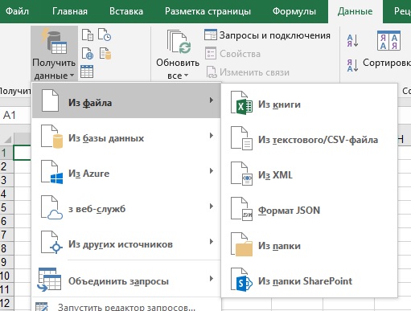The image size is (411, 311).
Task: Open the Сортировка custom sort dialog icon
Action: (x=388, y=40)
